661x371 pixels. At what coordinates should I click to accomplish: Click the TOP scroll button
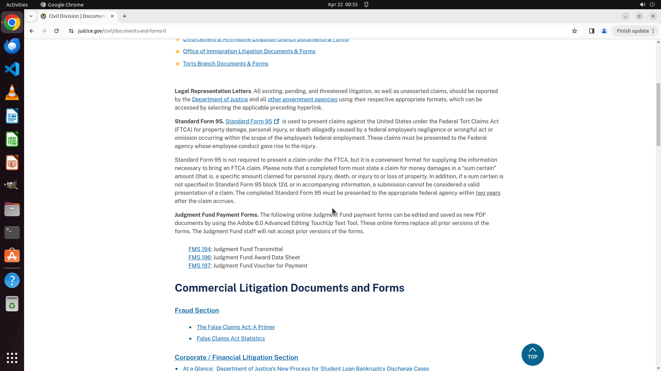532,355
